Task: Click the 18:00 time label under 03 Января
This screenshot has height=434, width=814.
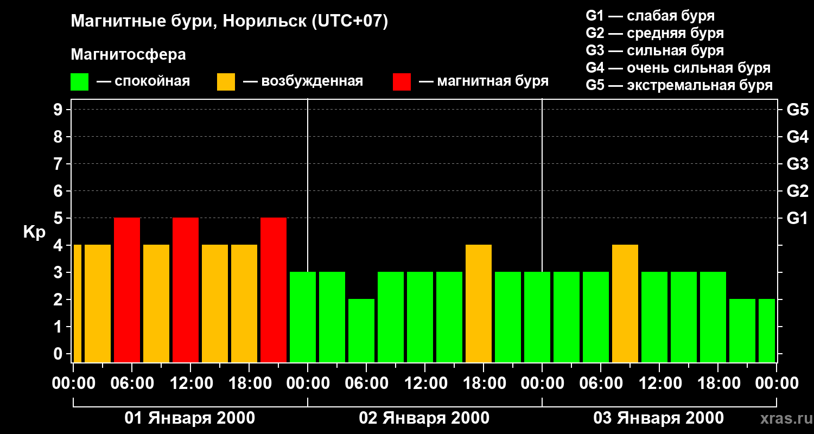Action: coord(718,384)
